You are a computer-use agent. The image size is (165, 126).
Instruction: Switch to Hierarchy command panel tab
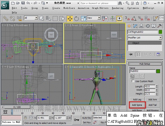click(141, 26)
